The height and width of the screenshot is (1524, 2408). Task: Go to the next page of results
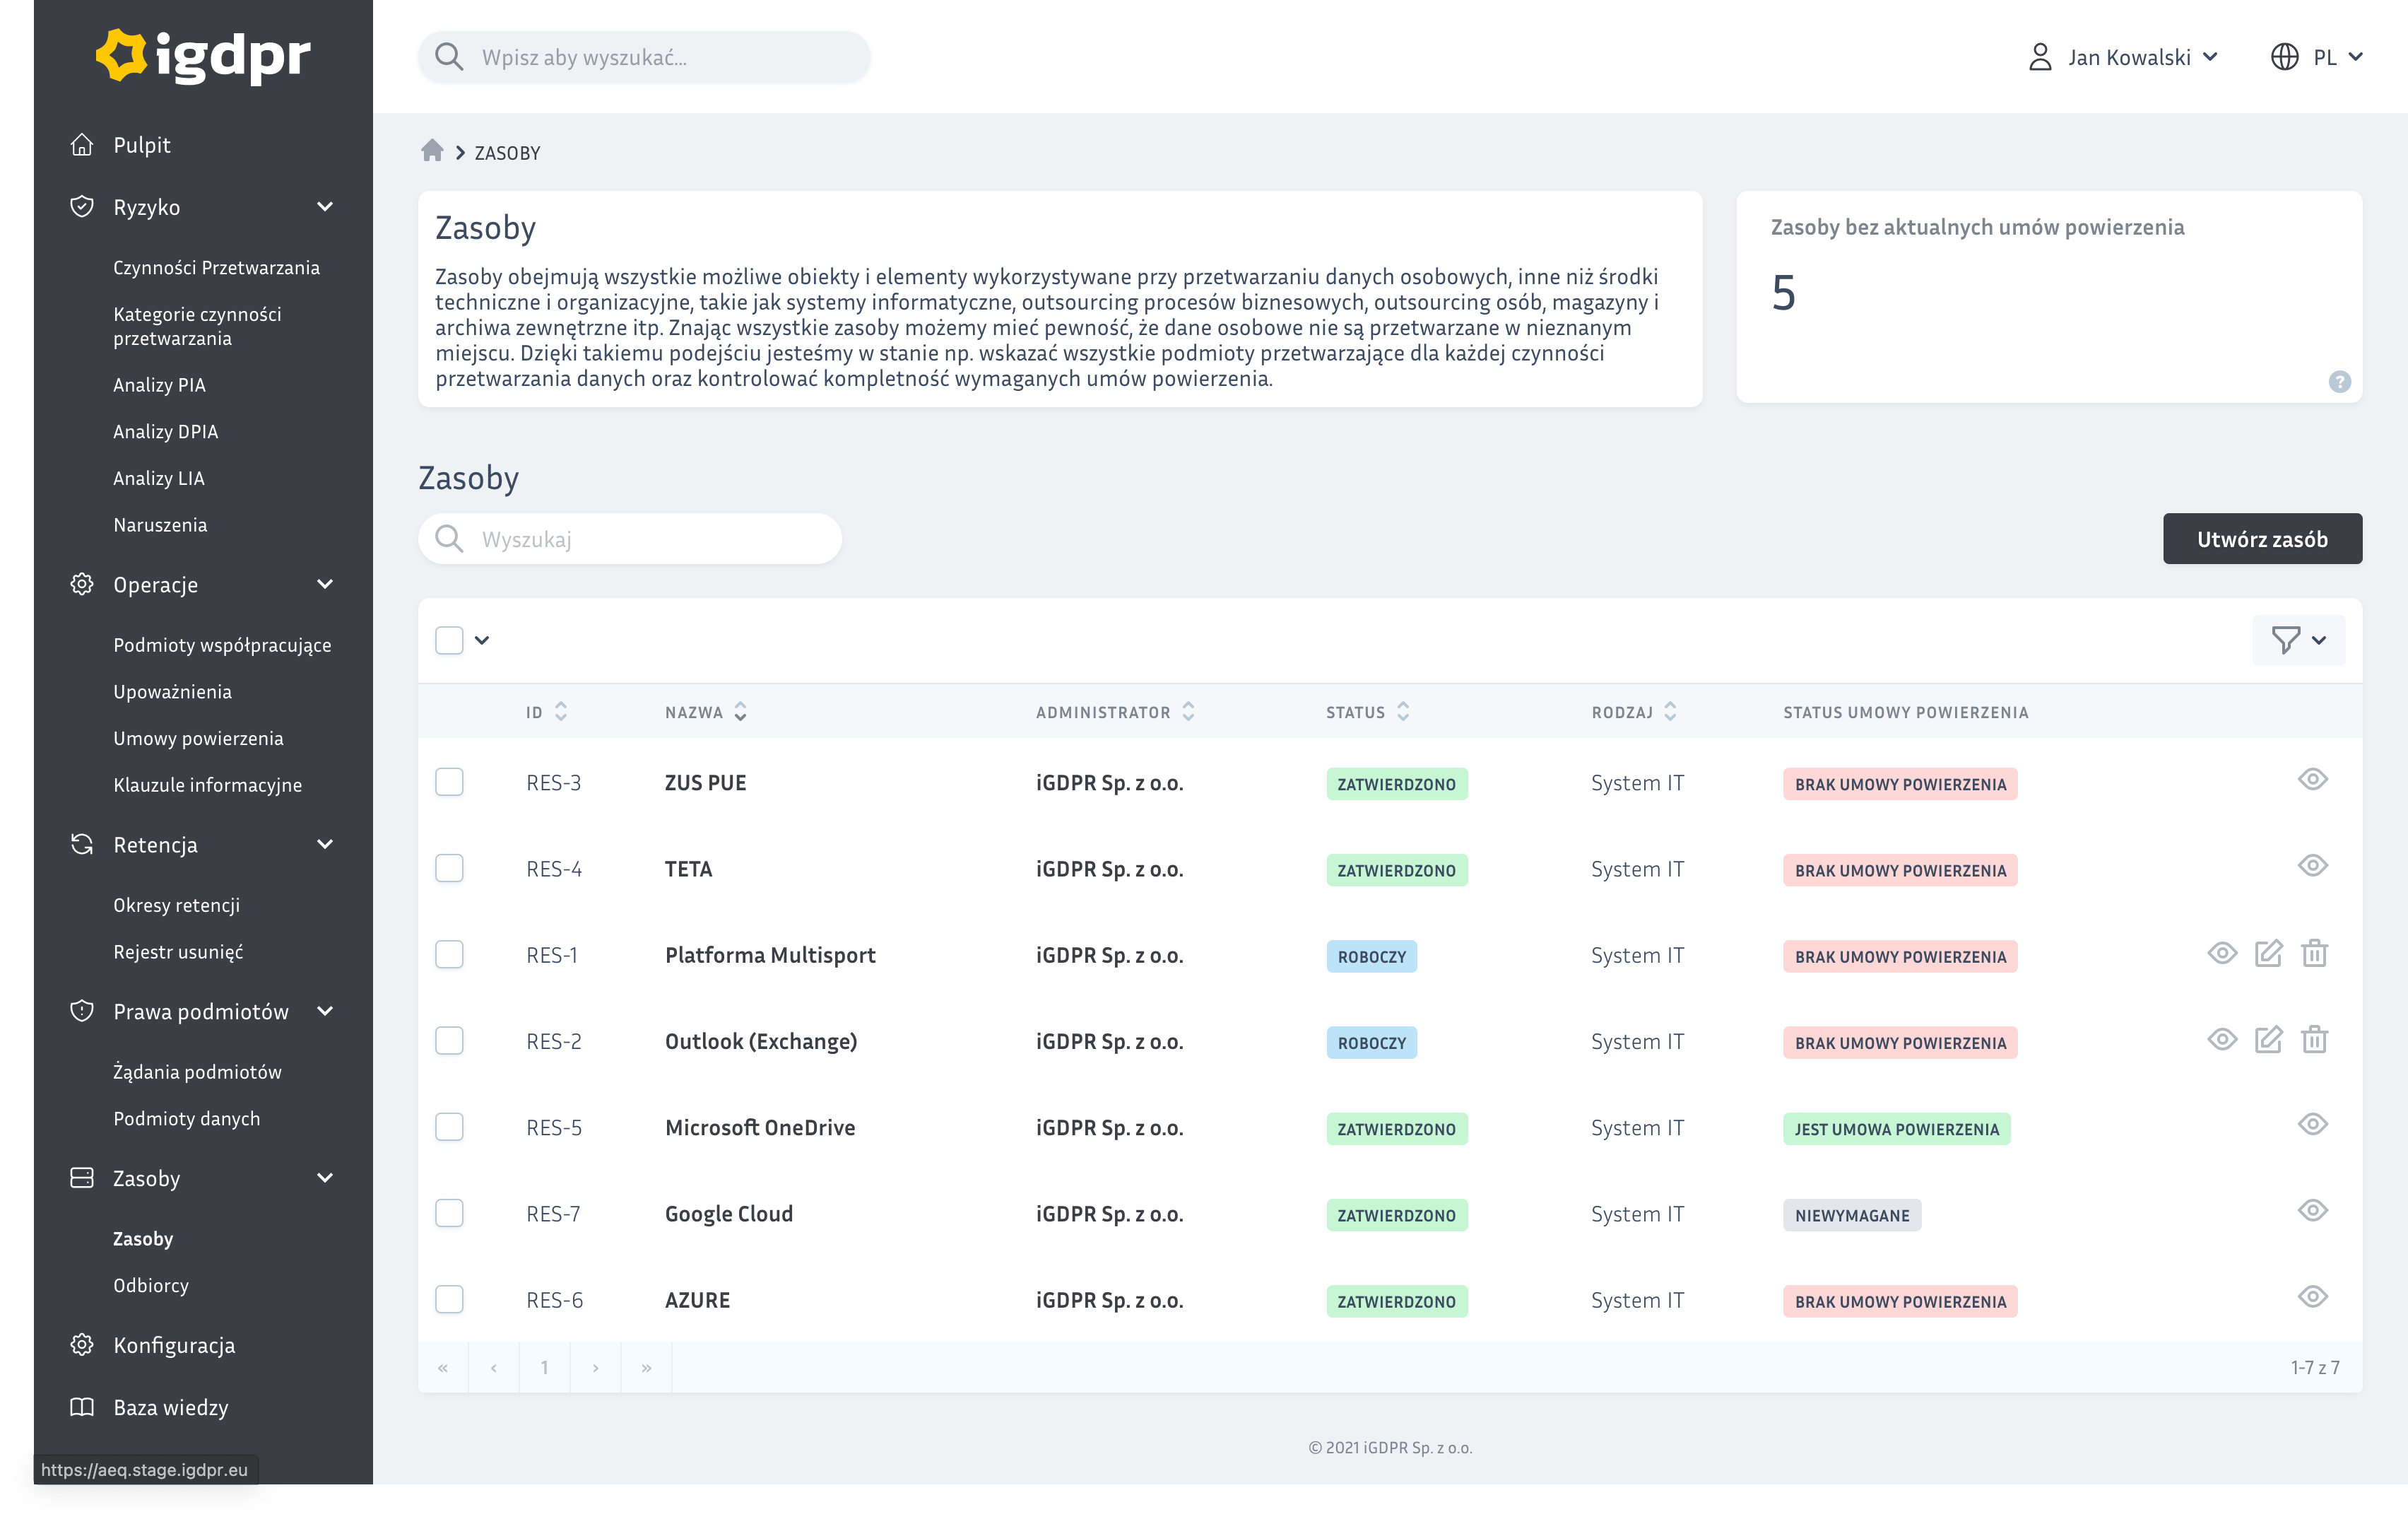[x=596, y=1367]
